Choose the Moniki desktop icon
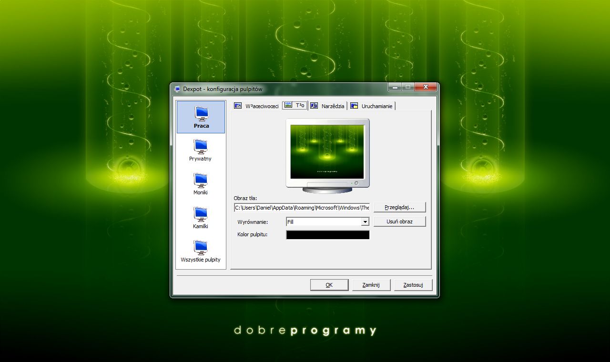Screen dimensions: 610x362 coord(201,184)
